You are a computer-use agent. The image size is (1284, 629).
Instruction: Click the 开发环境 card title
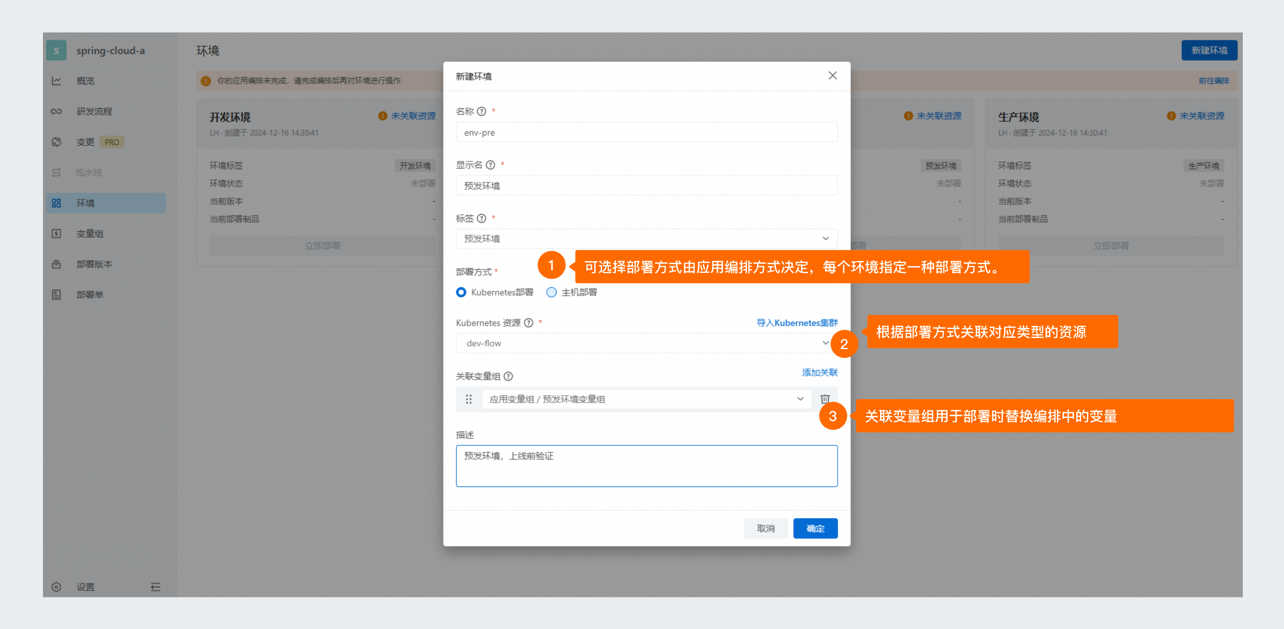click(230, 117)
